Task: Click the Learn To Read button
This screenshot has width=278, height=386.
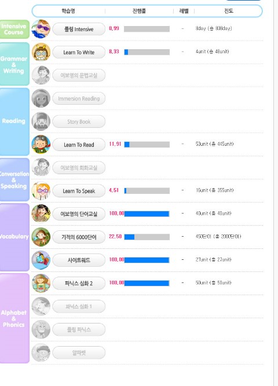Action: pyautogui.click(x=79, y=145)
